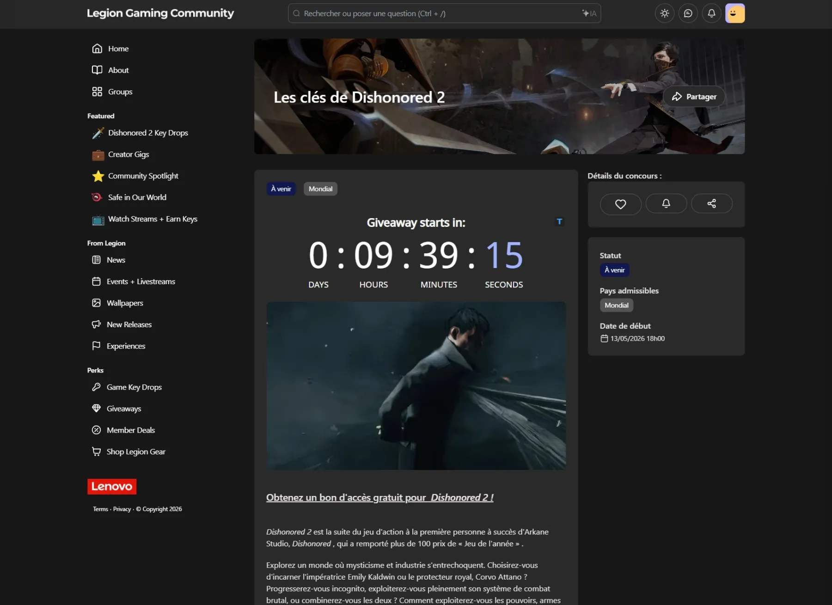Viewport: 832px width, 605px height.
Task: Click the Creator Gigs briefcase icon
Action: [98, 155]
